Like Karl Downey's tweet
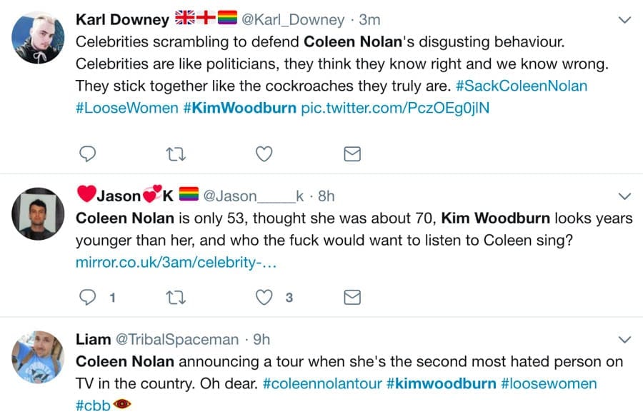The width and height of the screenshot is (643, 419). pos(264,153)
